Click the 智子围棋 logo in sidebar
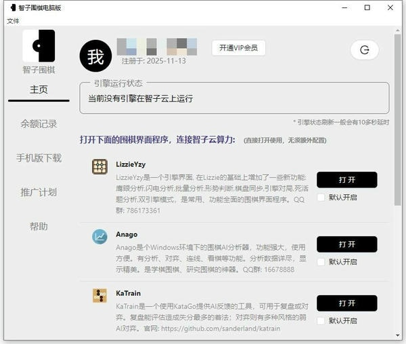The width and height of the screenshot is (406, 344). [39, 46]
